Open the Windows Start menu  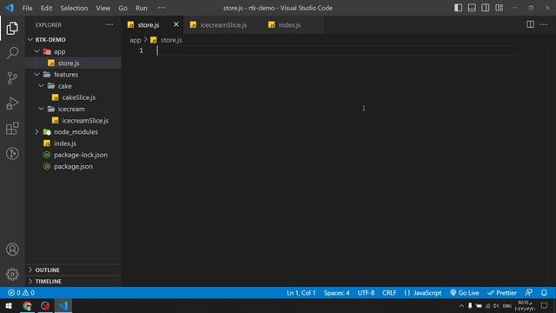[x=9, y=305]
